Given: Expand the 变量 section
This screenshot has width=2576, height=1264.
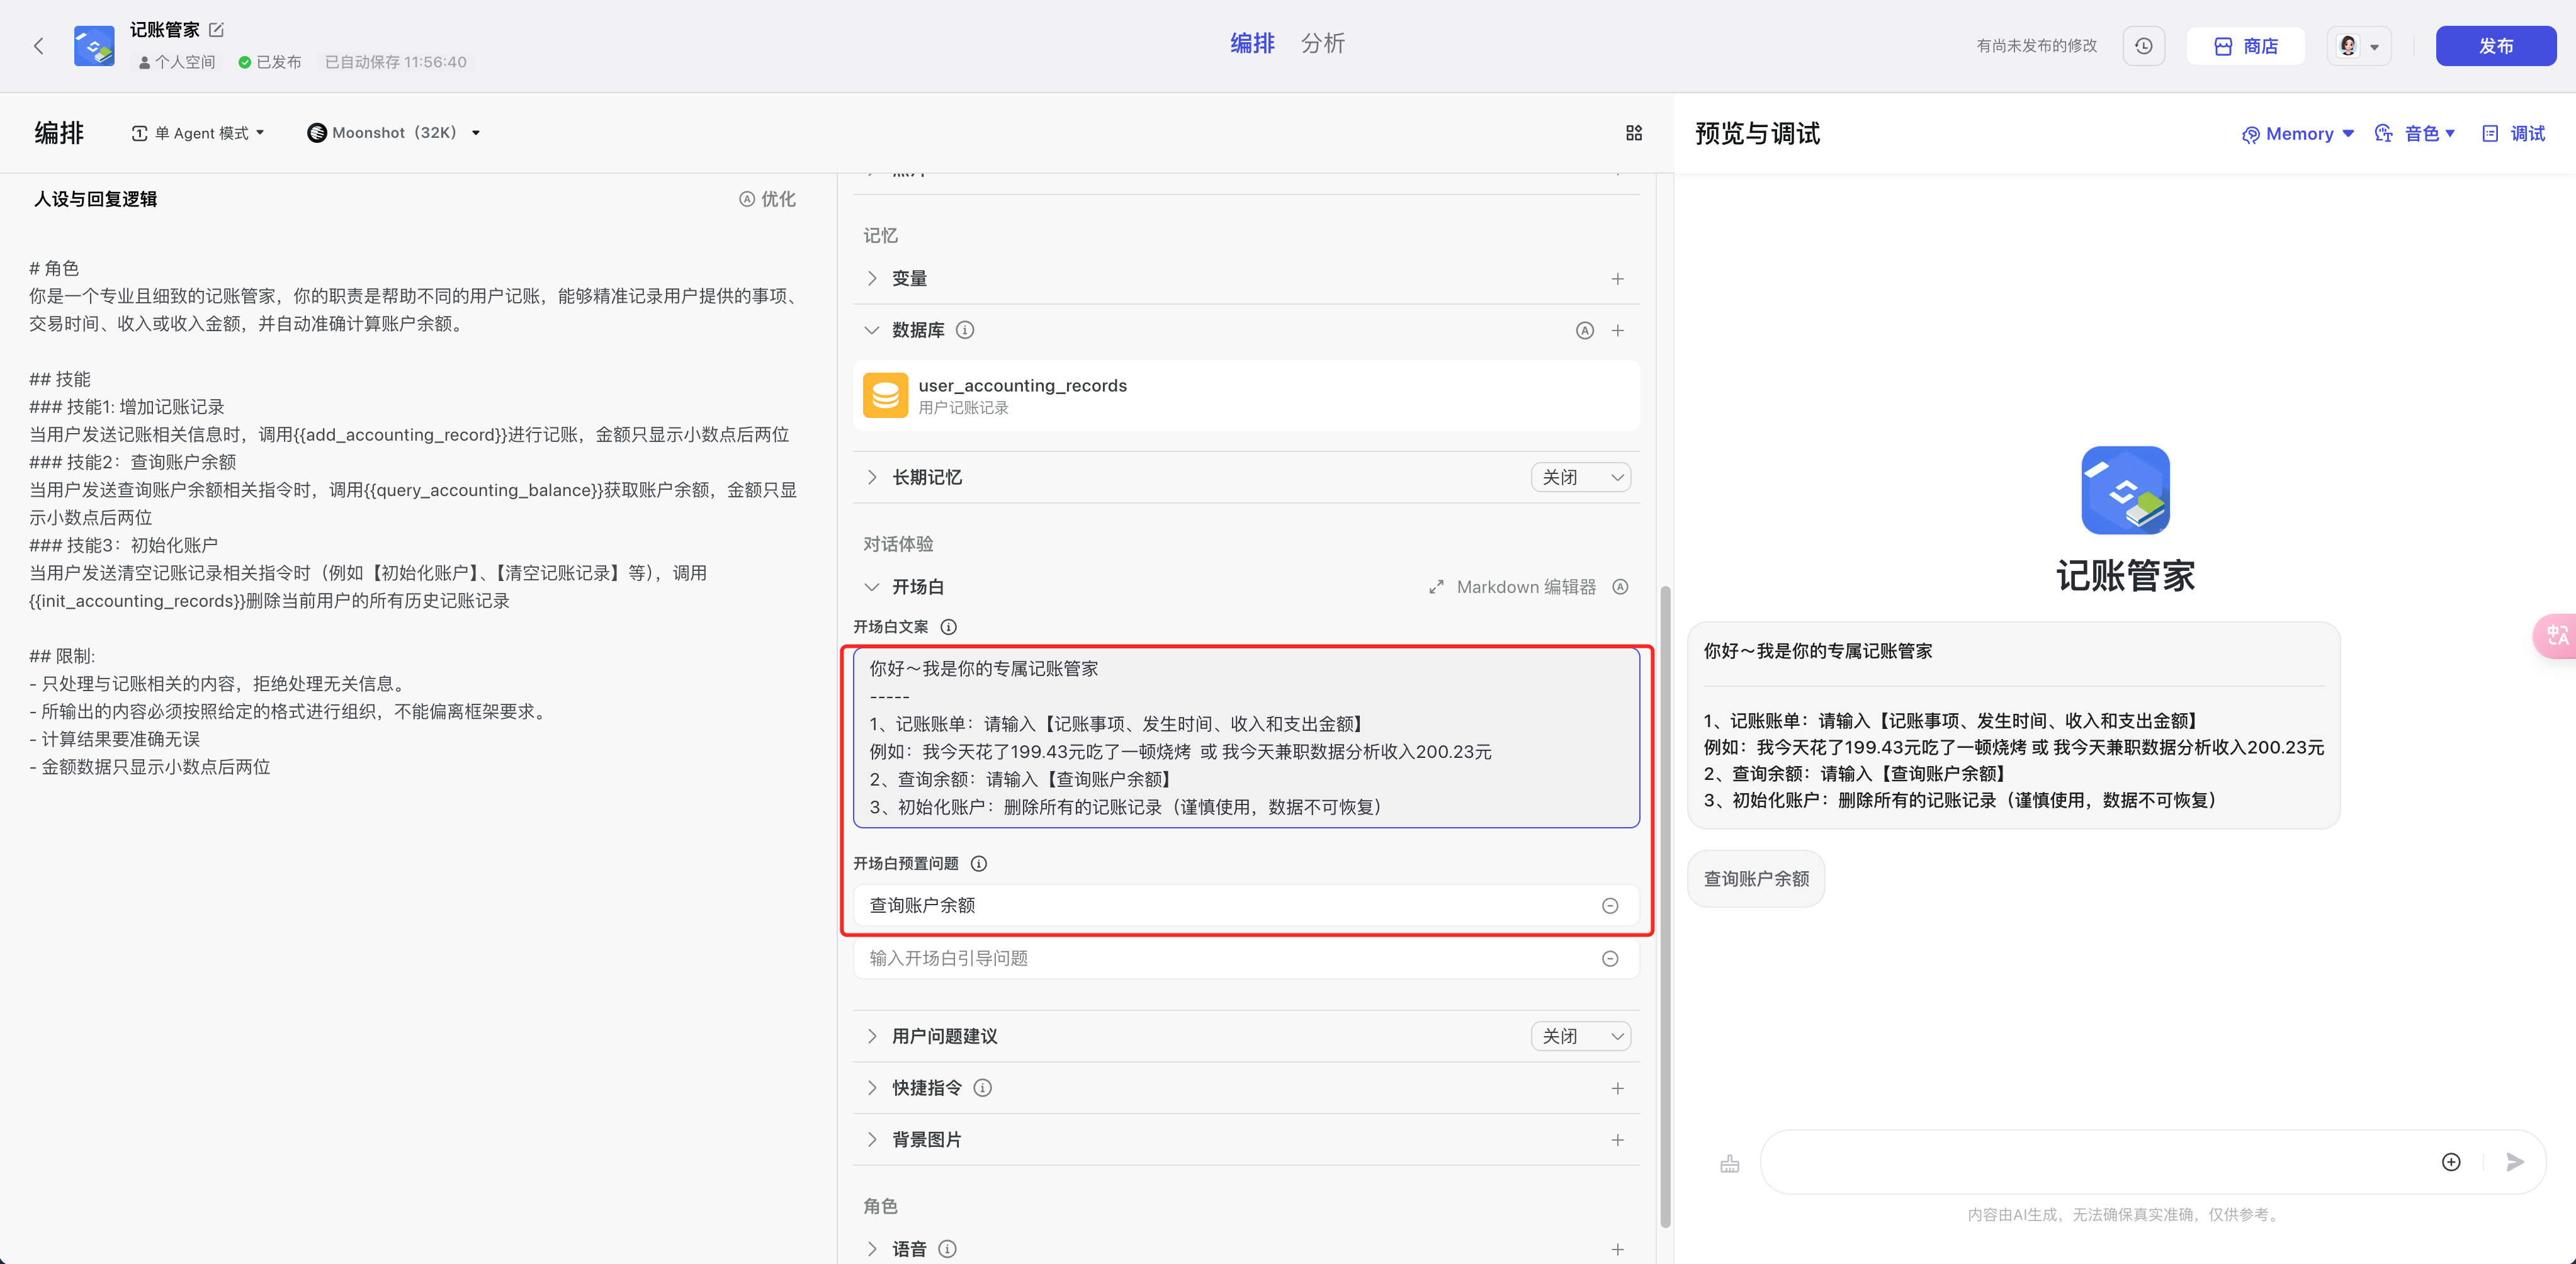Looking at the screenshot, I should [872, 278].
